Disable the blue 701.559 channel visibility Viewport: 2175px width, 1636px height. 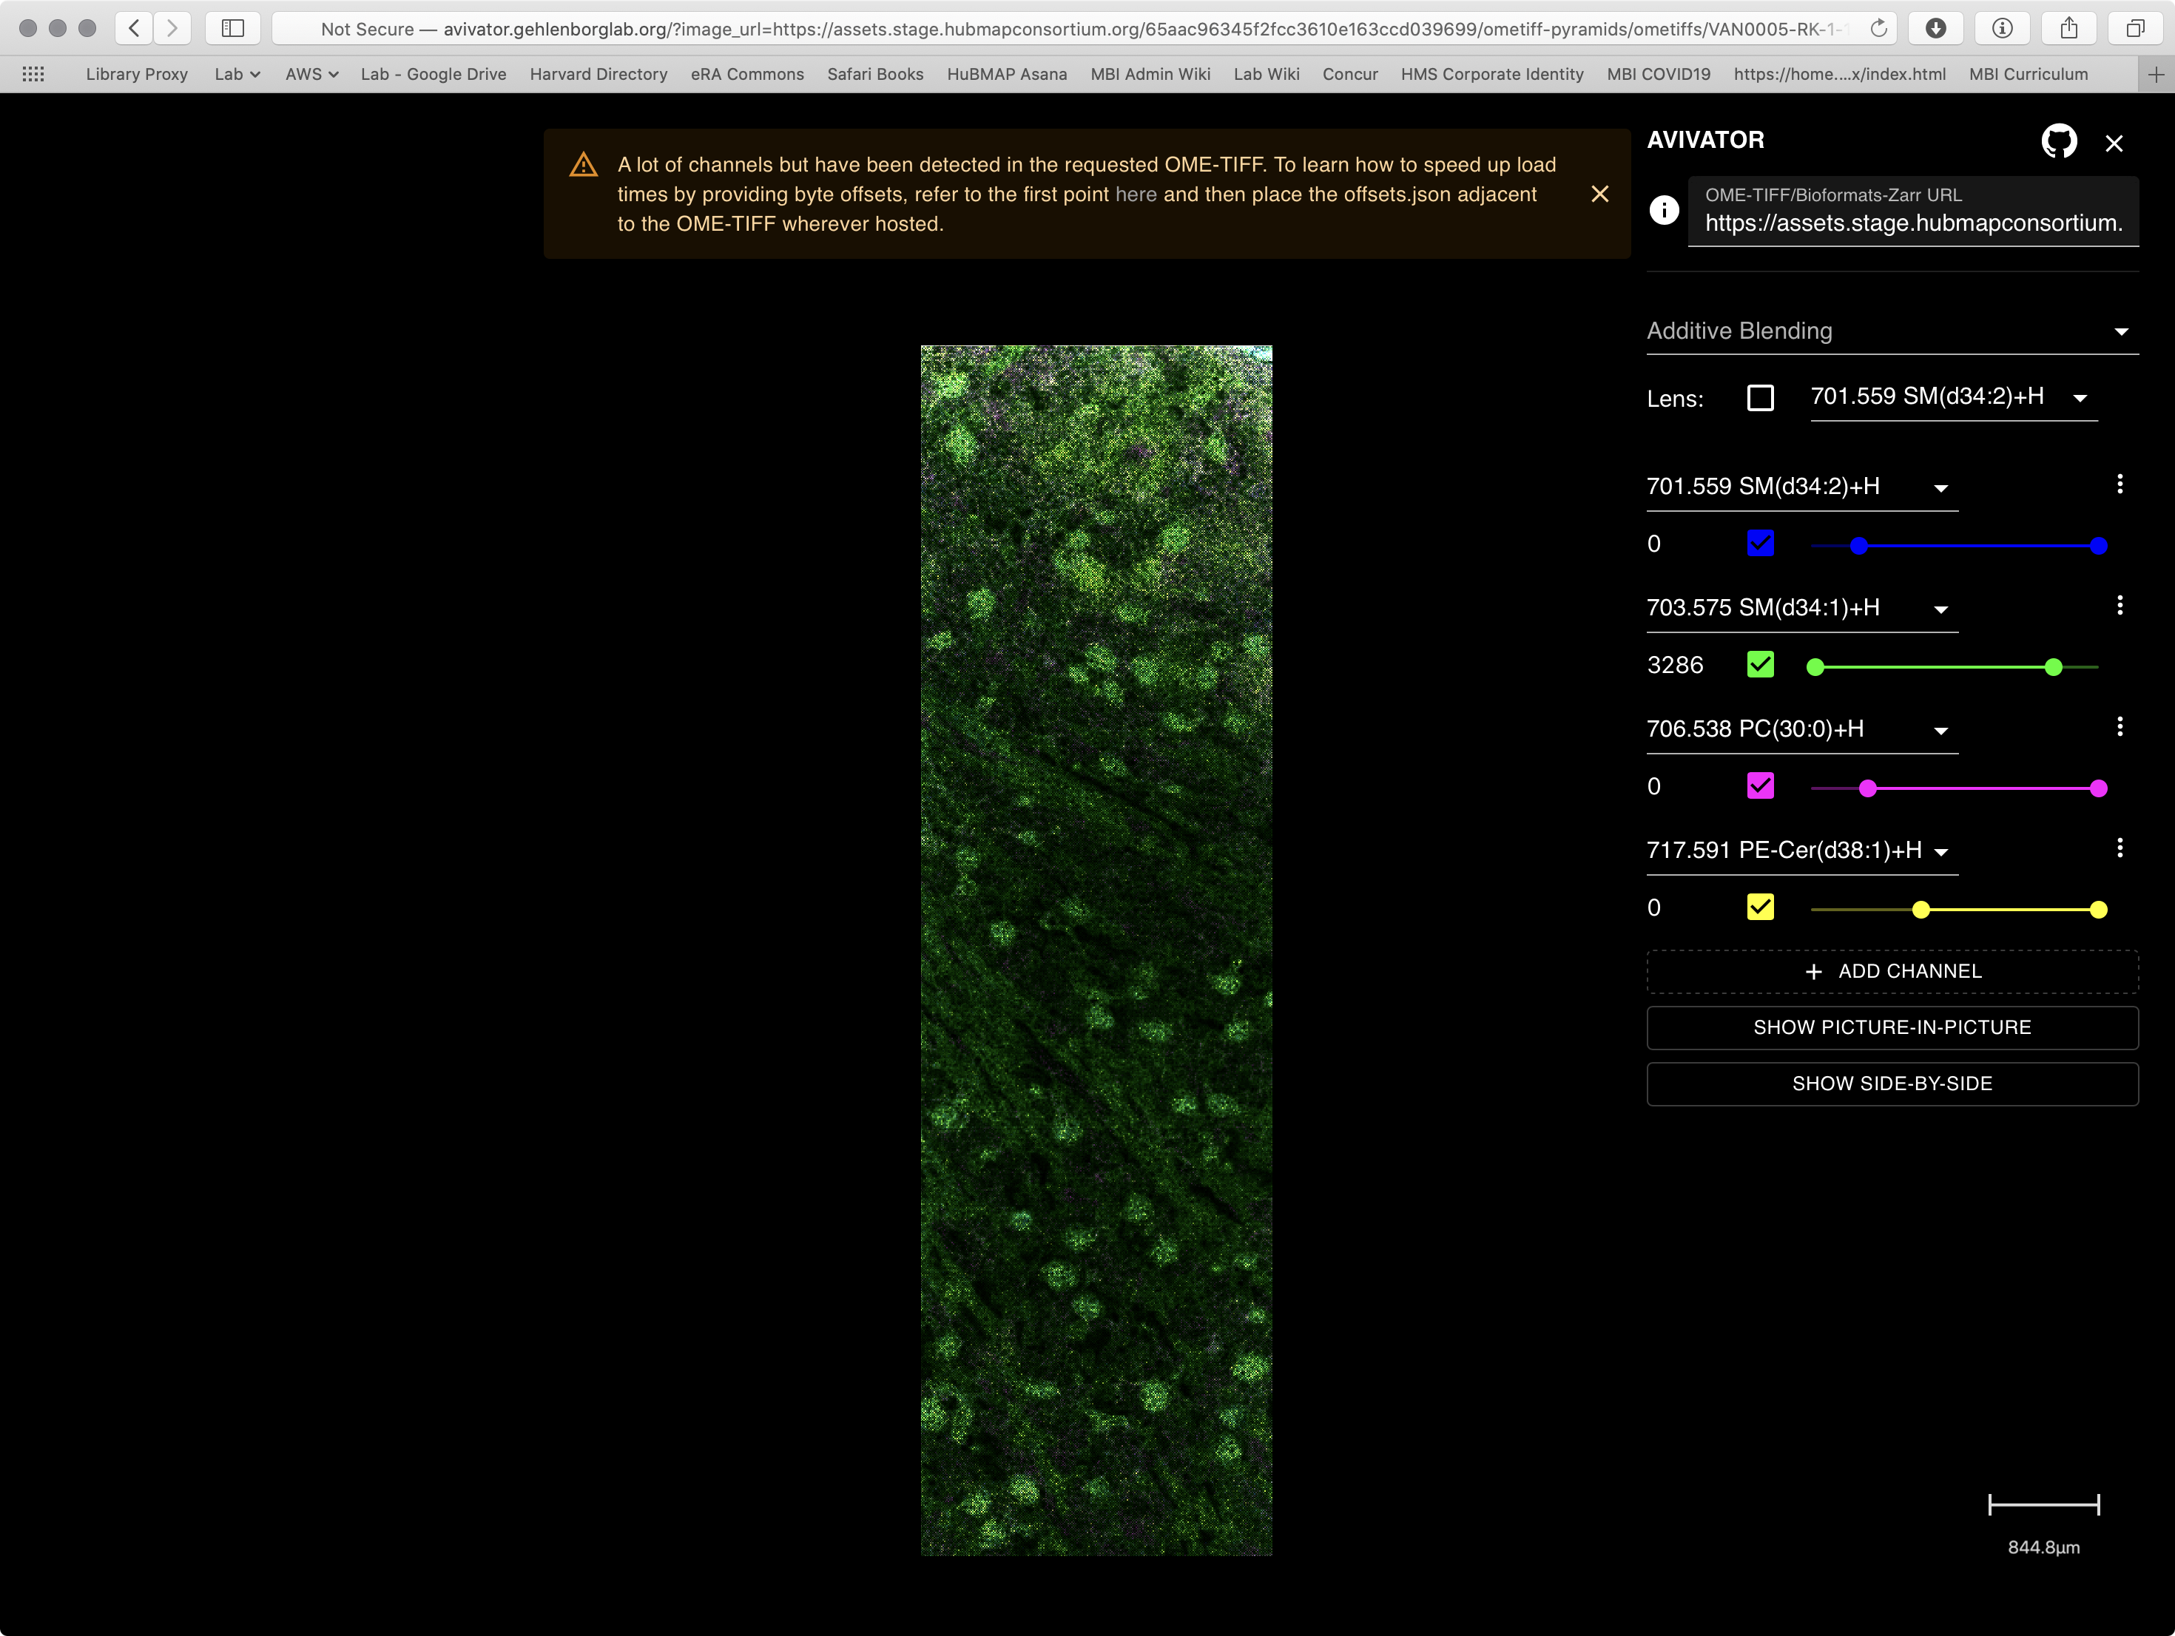[x=1760, y=543]
